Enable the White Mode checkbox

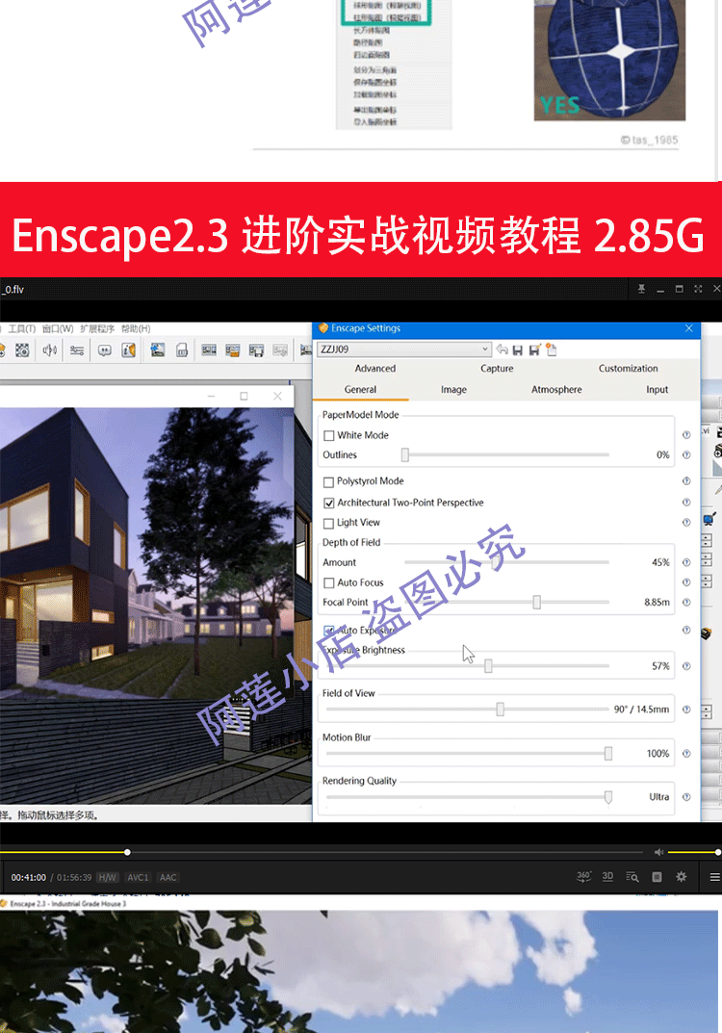[328, 435]
